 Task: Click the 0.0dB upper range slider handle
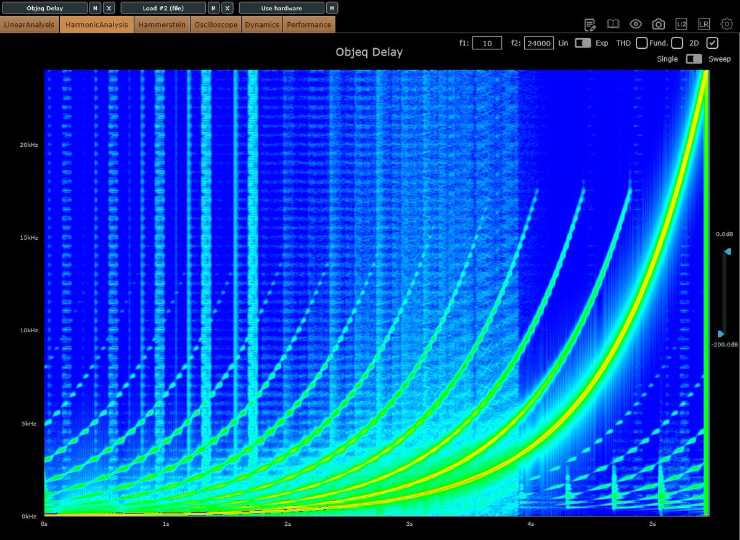[x=727, y=252]
